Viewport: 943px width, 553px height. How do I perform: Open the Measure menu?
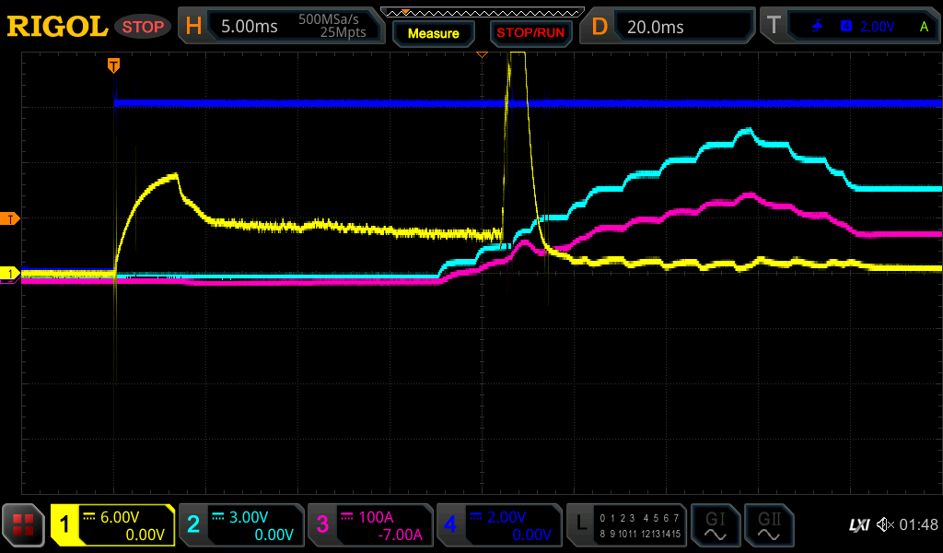point(434,33)
